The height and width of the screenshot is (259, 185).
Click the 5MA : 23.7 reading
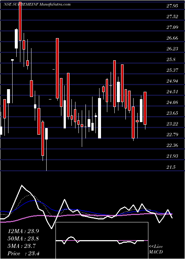[x=21, y=246]
